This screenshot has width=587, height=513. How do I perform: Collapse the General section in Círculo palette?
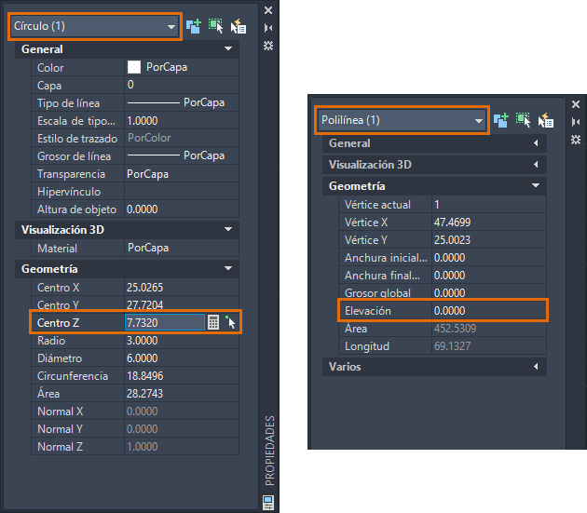tap(228, 48)
